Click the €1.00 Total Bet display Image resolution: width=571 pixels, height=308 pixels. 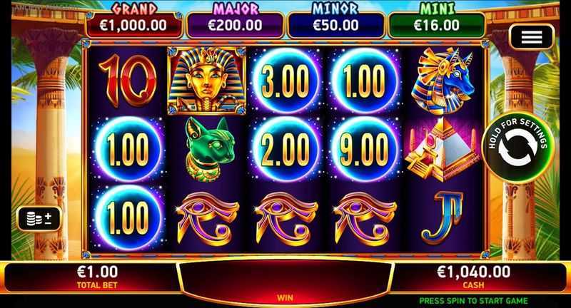tap(97, 277)
